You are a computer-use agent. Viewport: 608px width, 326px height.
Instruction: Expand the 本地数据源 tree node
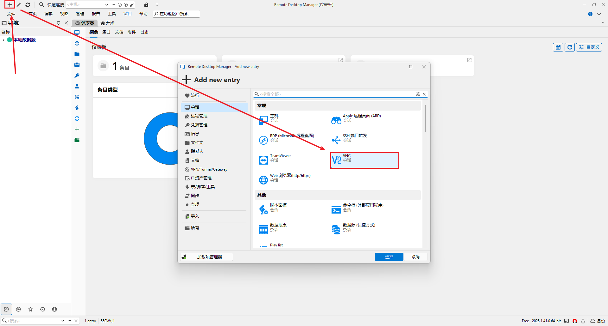(3, 40)
